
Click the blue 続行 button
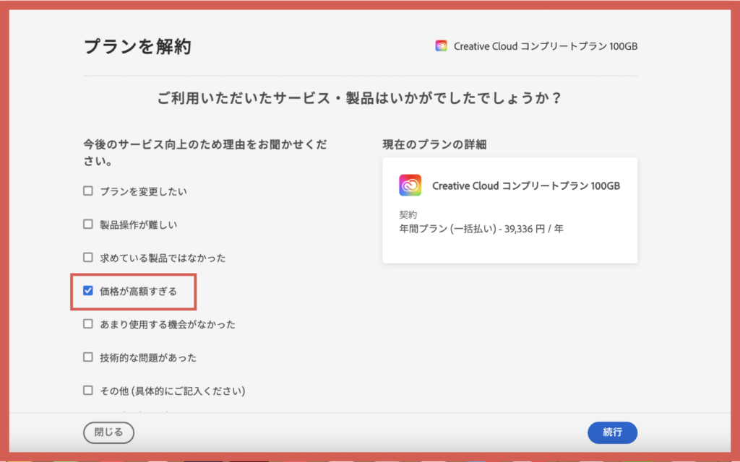coord(612,432)
